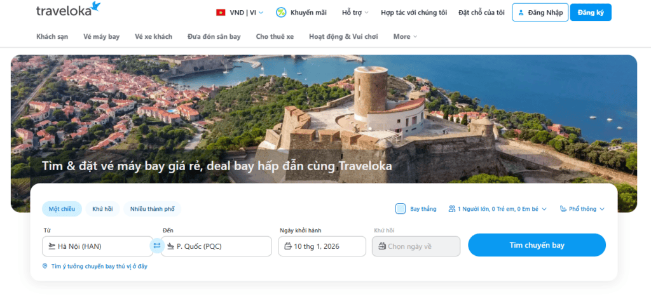The width and height of the screenshot is (651, 299).
Task: Click the location pin idea icon
Action: [x=45, y=266]
